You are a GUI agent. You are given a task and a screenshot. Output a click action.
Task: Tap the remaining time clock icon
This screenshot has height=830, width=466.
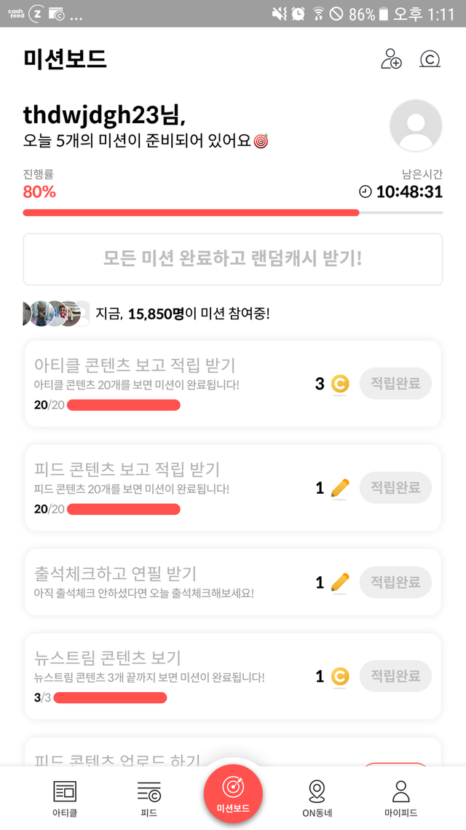pyautogui.click(x=366, y=192)
